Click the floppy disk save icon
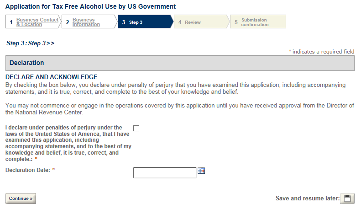This screenshot has width=361, height=215. point(348,199)
